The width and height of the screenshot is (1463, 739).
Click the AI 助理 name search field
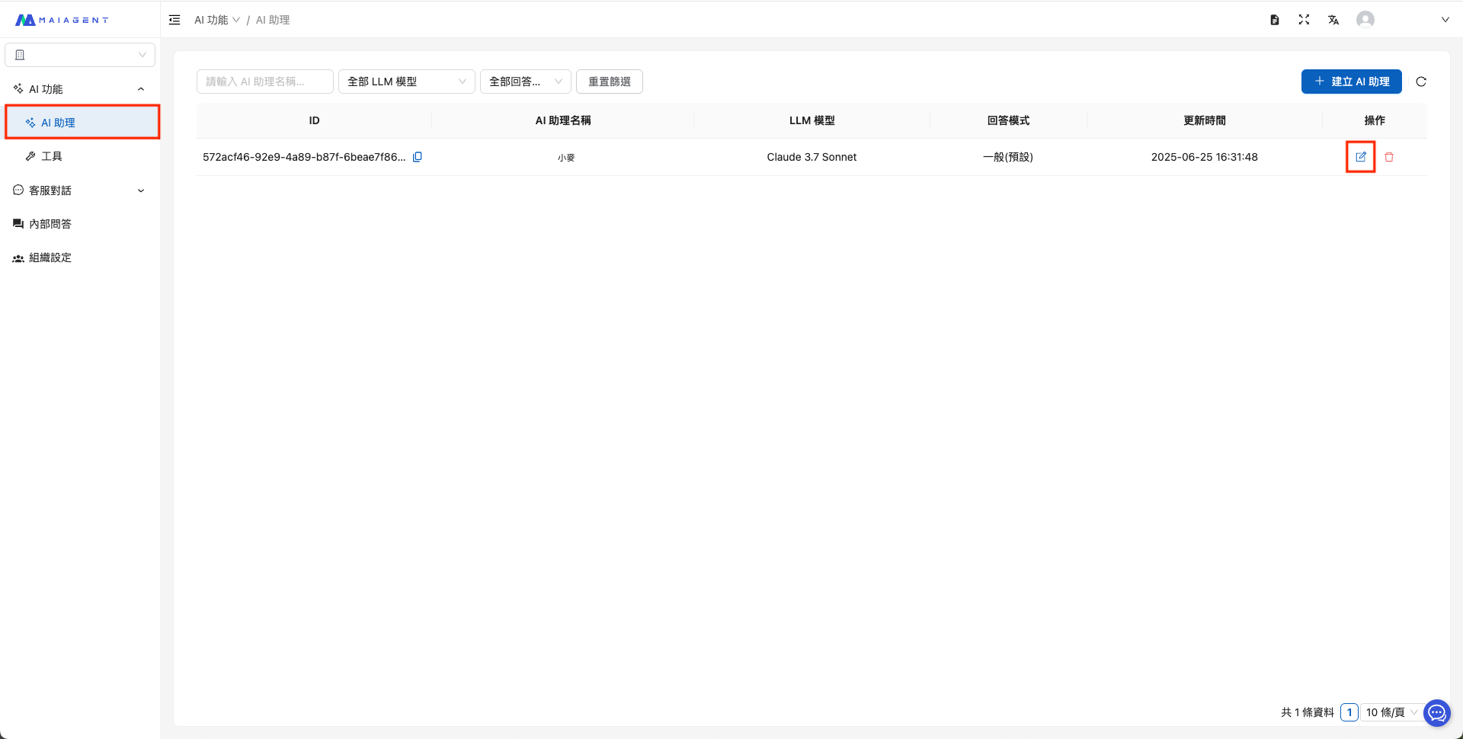pyautogui.click(x=264, y=82)
